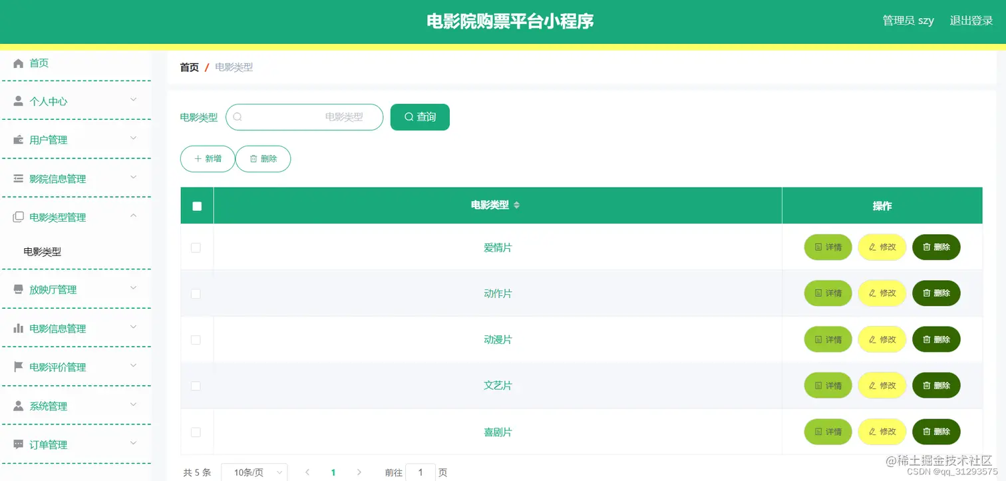1006x481 pixels.
Task: Click the 电影类型 search input field
Action: (305, 117)
